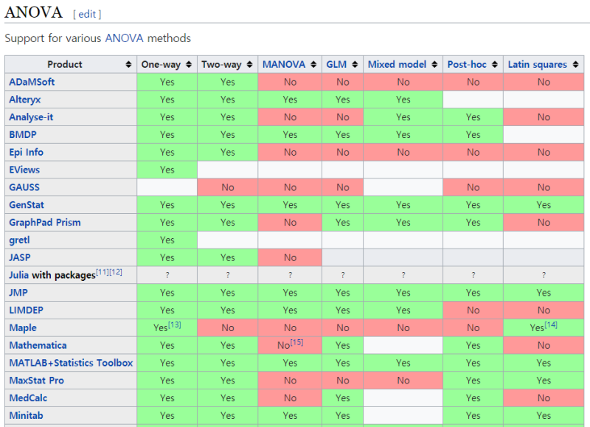
Task: Open MATLAB+Statistics Toolbox link
Action: pos(71,363)
